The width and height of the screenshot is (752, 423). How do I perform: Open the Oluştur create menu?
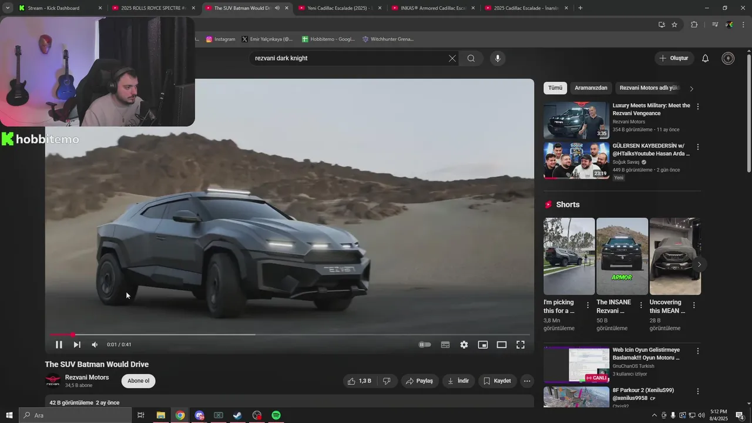tap(674, 58)
